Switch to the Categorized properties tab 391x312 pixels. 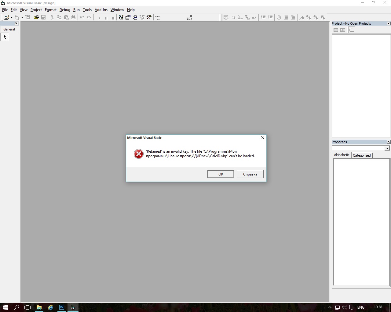[x=362, y=155]
